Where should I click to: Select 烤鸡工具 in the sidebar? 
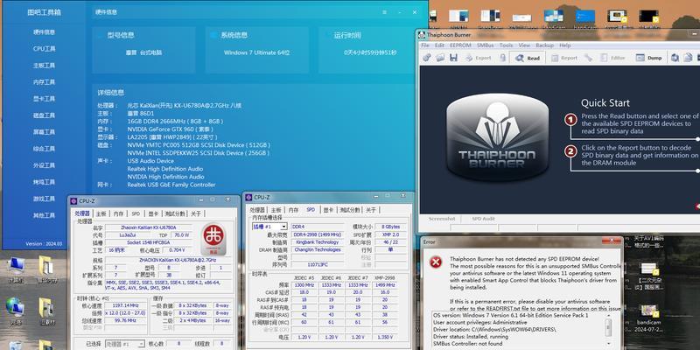click(x=44, y=182)
